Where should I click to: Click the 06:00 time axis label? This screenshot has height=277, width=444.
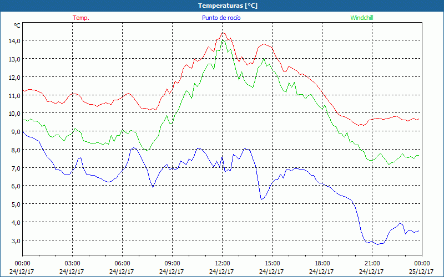pos(122,263)
